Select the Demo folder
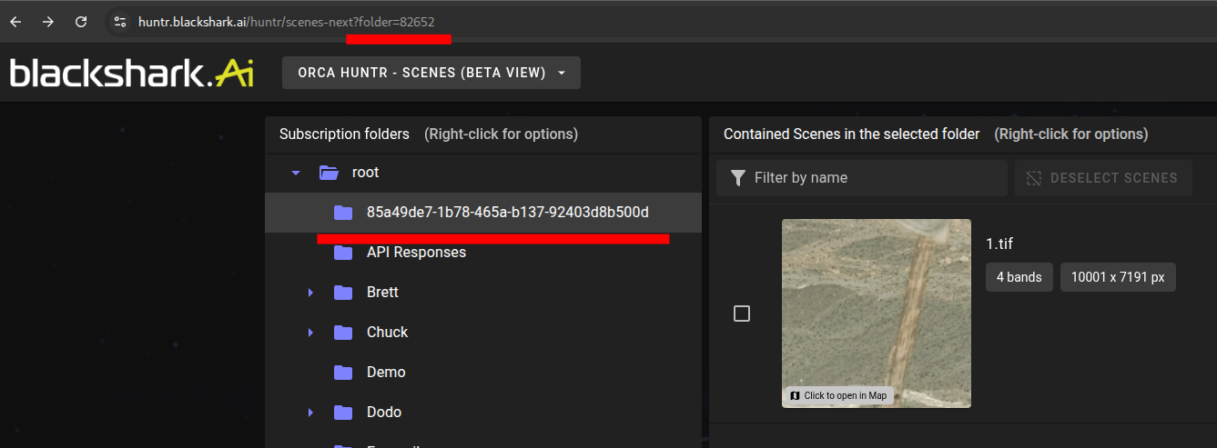 pyautogui.click(x=386, y=373)
